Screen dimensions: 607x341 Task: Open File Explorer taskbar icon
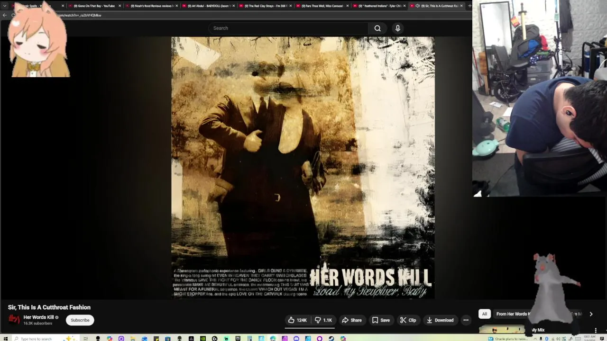(x=133, y=338)
